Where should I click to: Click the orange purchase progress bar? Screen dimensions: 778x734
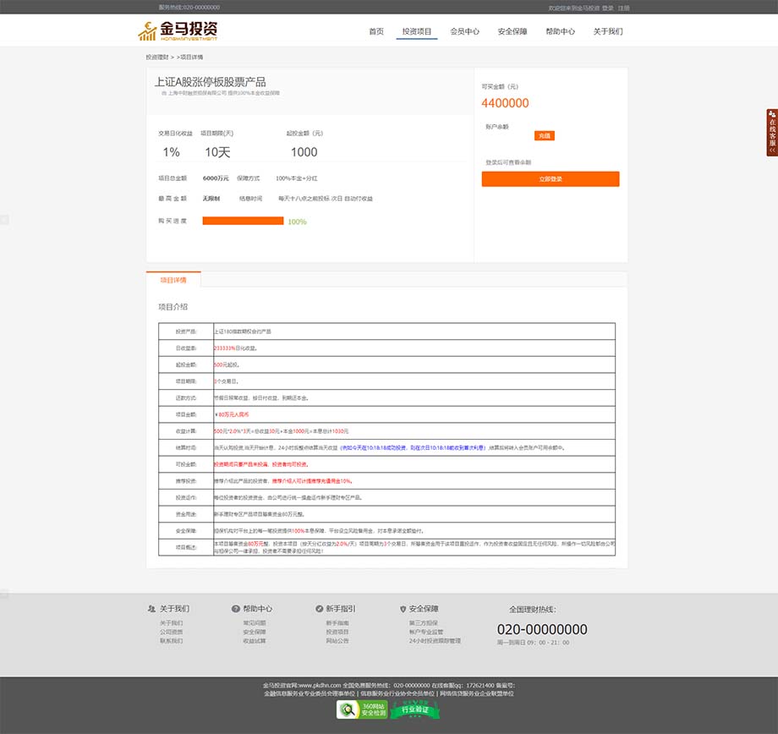click(243, 221)
